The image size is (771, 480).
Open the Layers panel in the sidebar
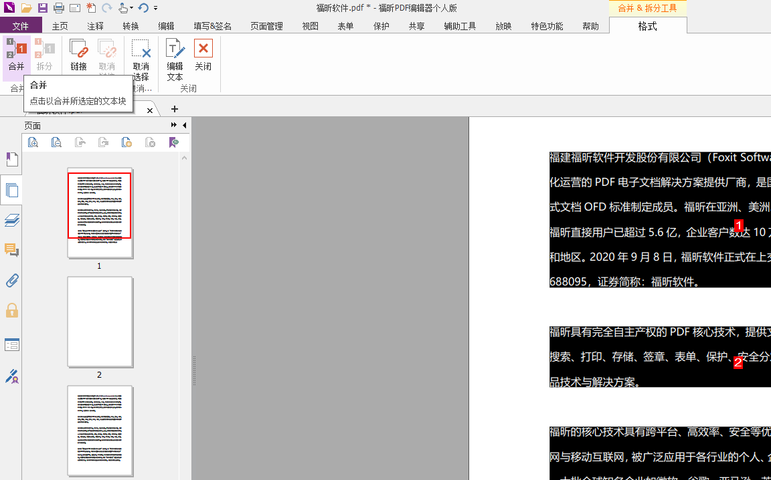tap(11, 220)
